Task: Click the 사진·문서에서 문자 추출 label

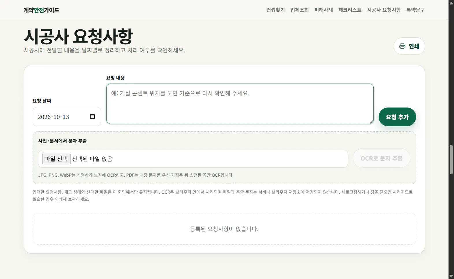Action: [62, 141]
